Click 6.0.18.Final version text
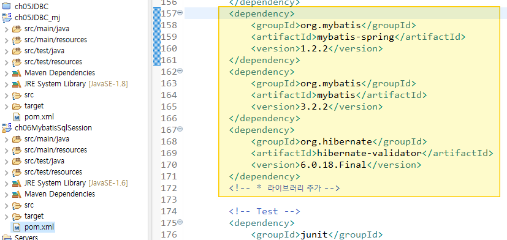This screenshot has height=240, width=507. (x=334, y=165)
